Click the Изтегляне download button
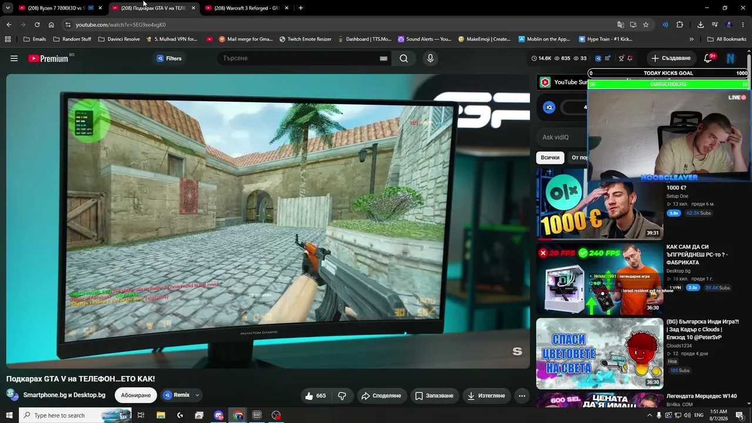This screenshot has width=752, height=423. pyautogui.click(x=486, y=395)
